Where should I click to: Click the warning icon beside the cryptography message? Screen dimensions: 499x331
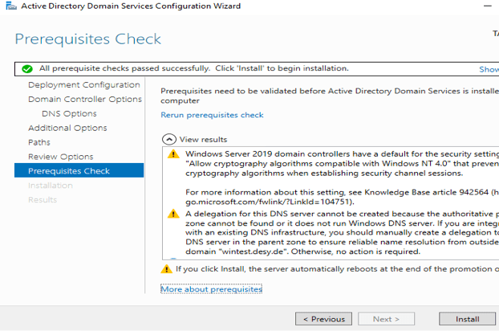(173, 153)
